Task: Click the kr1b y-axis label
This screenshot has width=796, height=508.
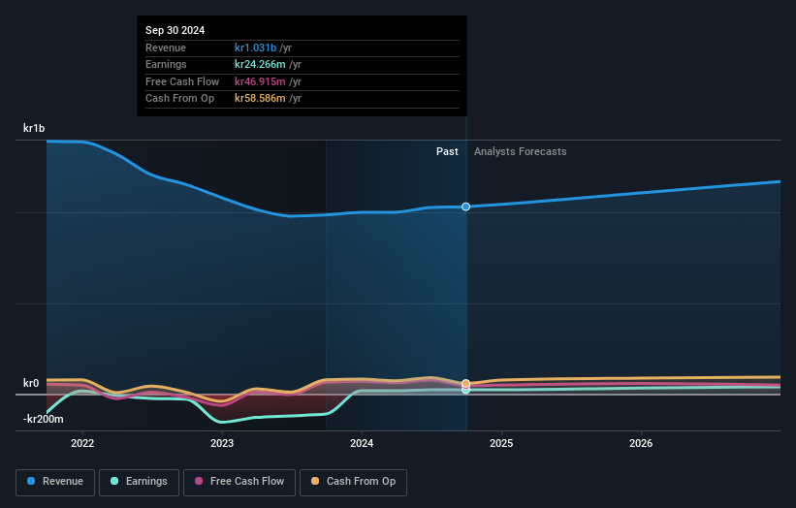Action: (34, 128)
